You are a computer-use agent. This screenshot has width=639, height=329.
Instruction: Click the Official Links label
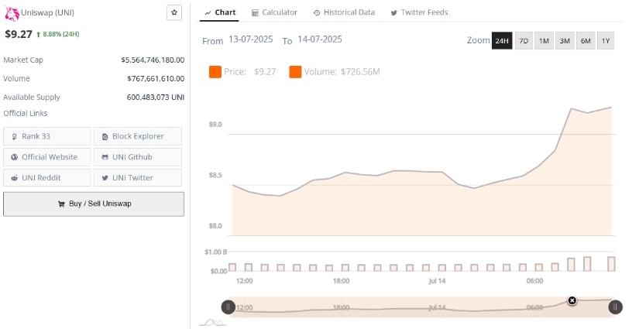point(26,113)
